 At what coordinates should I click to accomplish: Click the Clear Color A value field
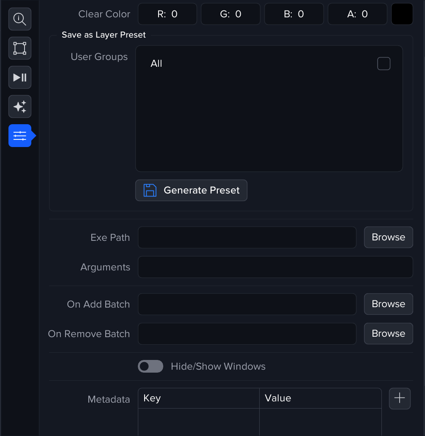pos(357,14)
